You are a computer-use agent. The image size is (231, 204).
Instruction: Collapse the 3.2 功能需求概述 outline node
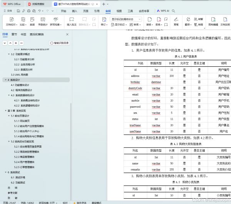click(9, 54)
